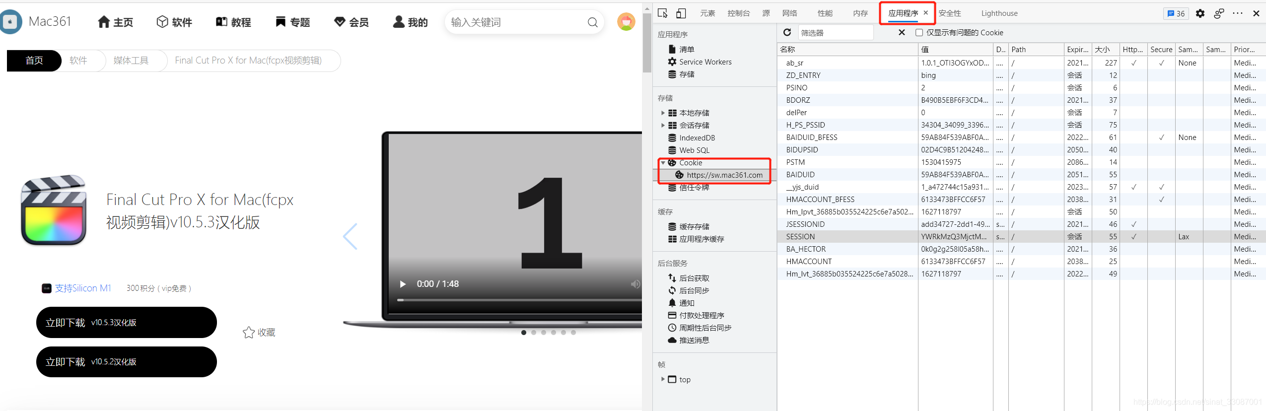Switch to 性能 tab
The height and width of the screenshot is (411, 1266).
(825, 13)
